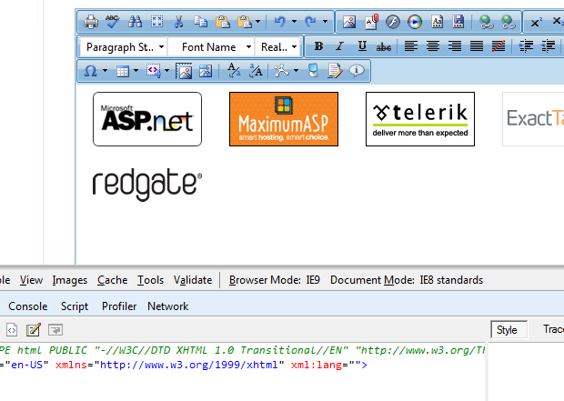
Task: Switch to the Network tab
Action: tap(167, 306)
